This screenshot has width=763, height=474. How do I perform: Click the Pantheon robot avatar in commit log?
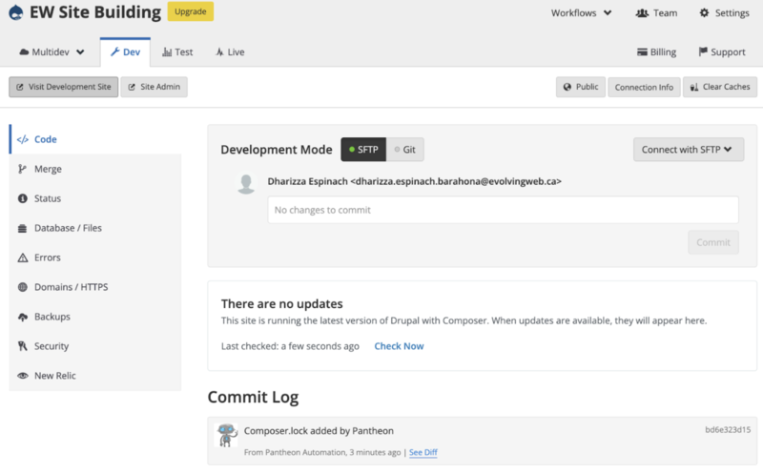226,435
